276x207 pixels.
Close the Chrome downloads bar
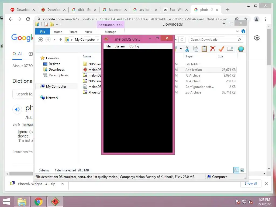point(266,184)
